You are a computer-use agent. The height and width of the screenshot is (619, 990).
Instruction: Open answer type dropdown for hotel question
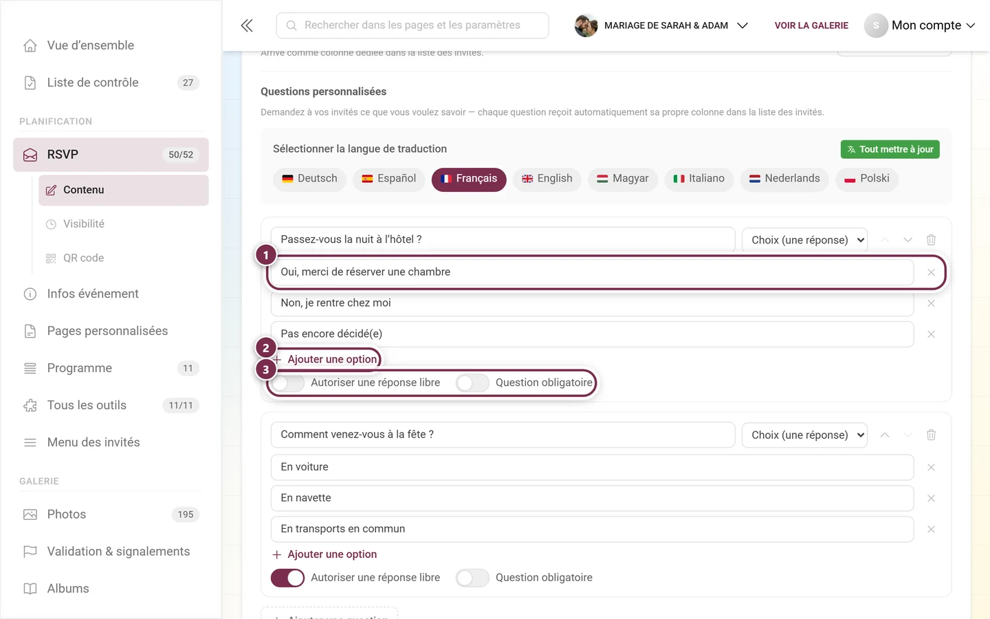pyautogui.click(x=804, y=240)
